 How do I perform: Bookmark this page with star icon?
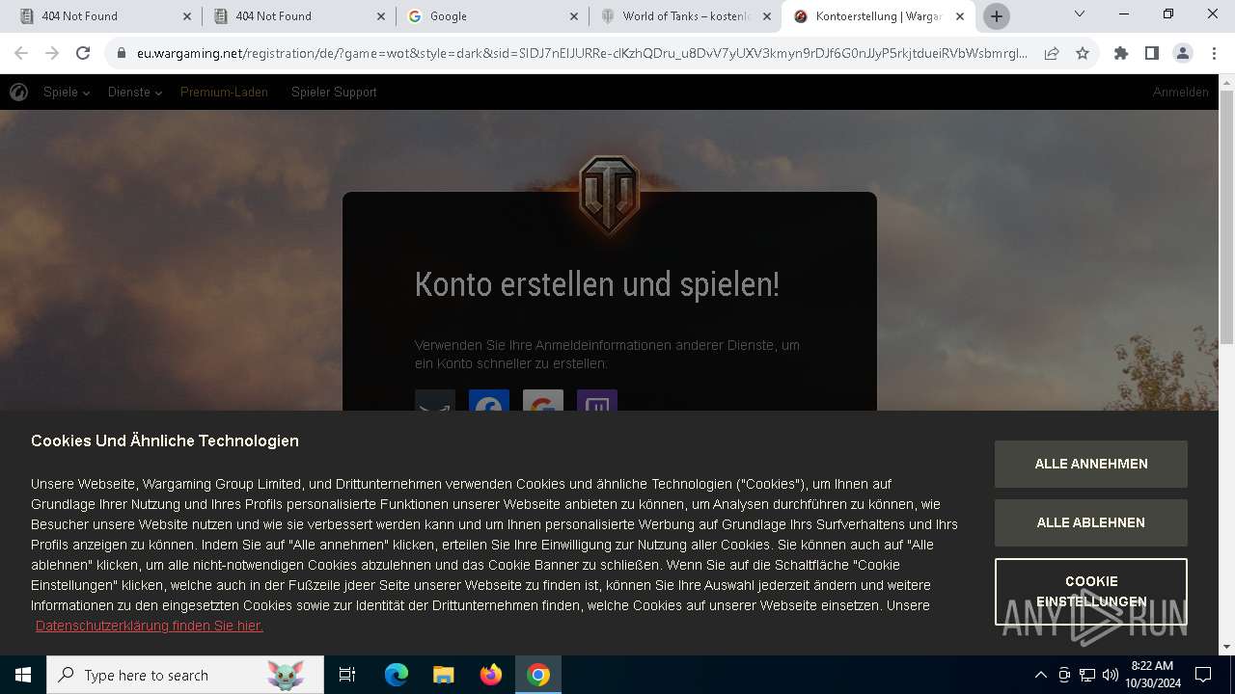point(1083,54)
